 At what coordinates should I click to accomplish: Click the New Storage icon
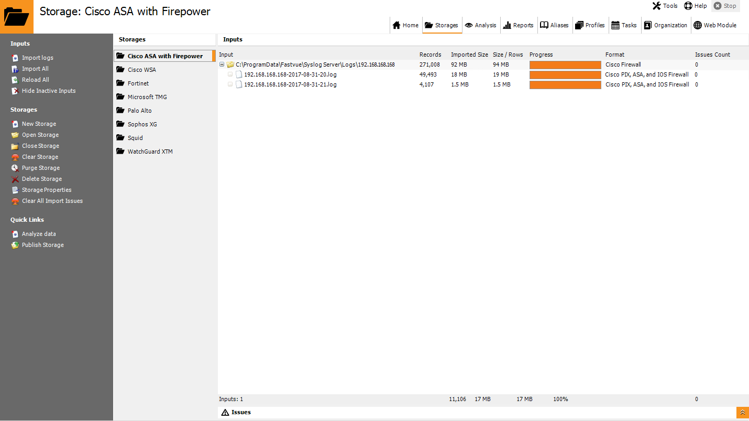(x=15, y=124)
